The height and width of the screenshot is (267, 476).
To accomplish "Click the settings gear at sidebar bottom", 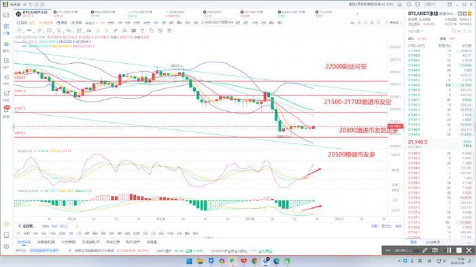I will click(6, 247).
